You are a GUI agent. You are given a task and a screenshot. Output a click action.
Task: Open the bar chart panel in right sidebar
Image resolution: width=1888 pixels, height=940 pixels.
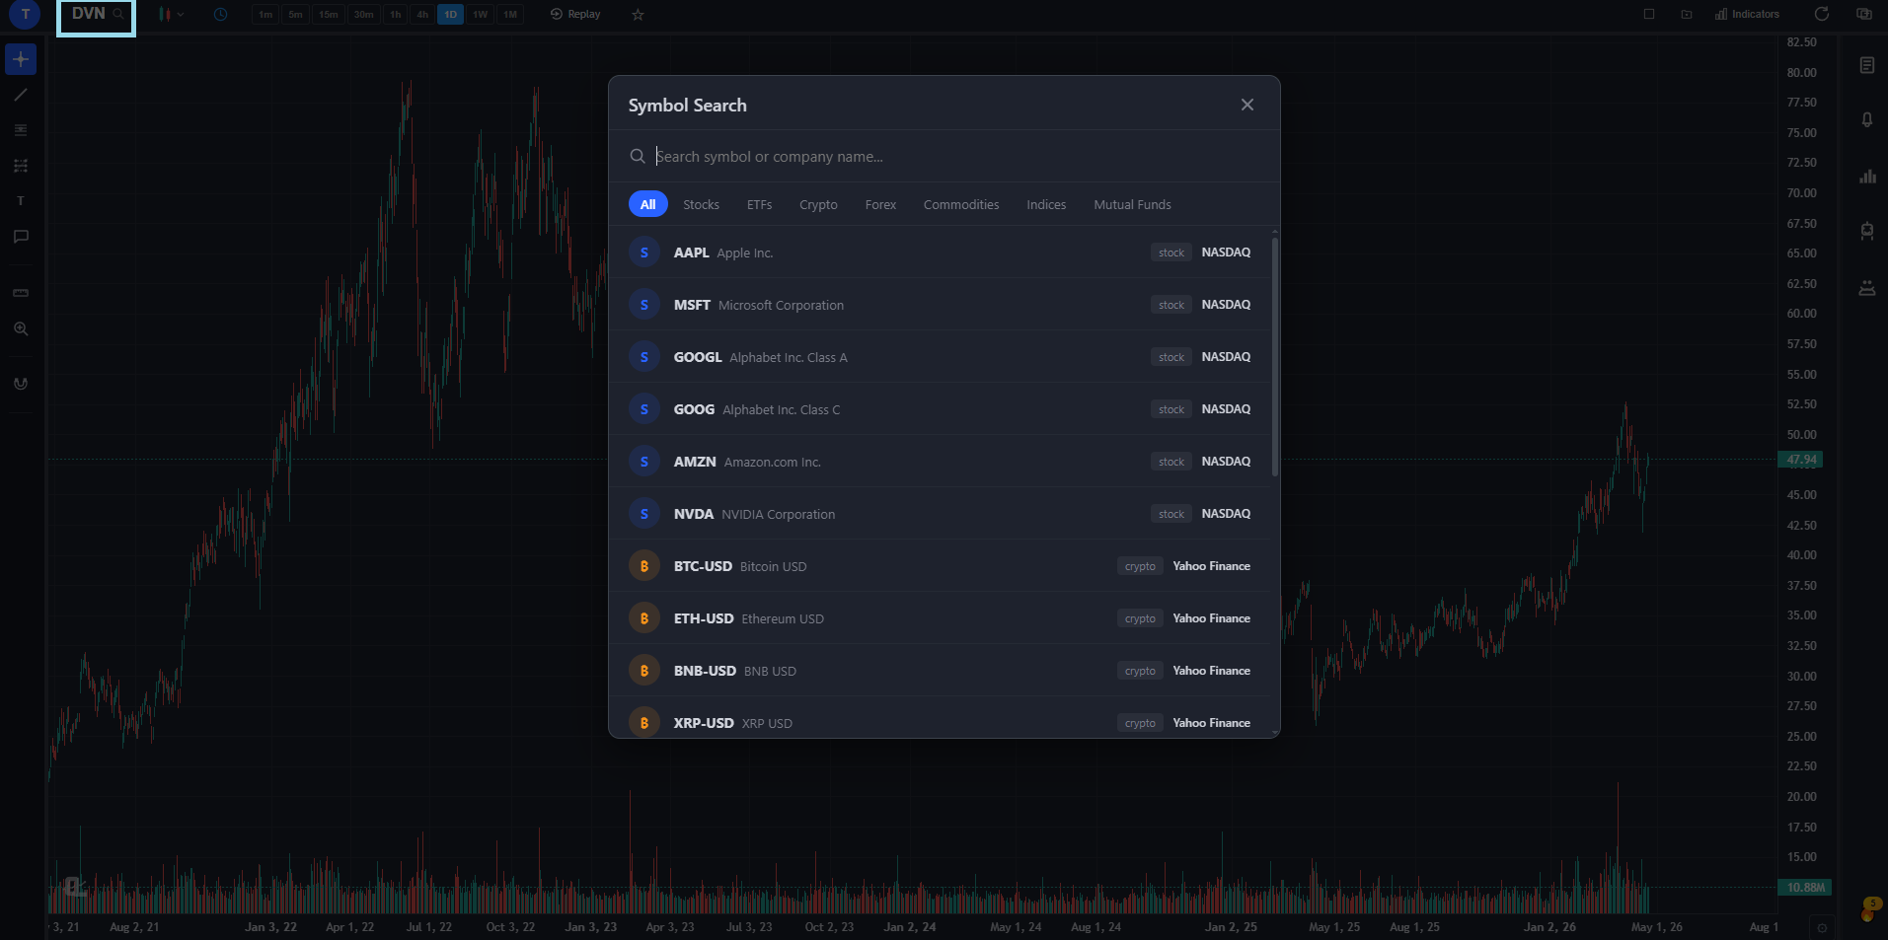[1867, 177]
